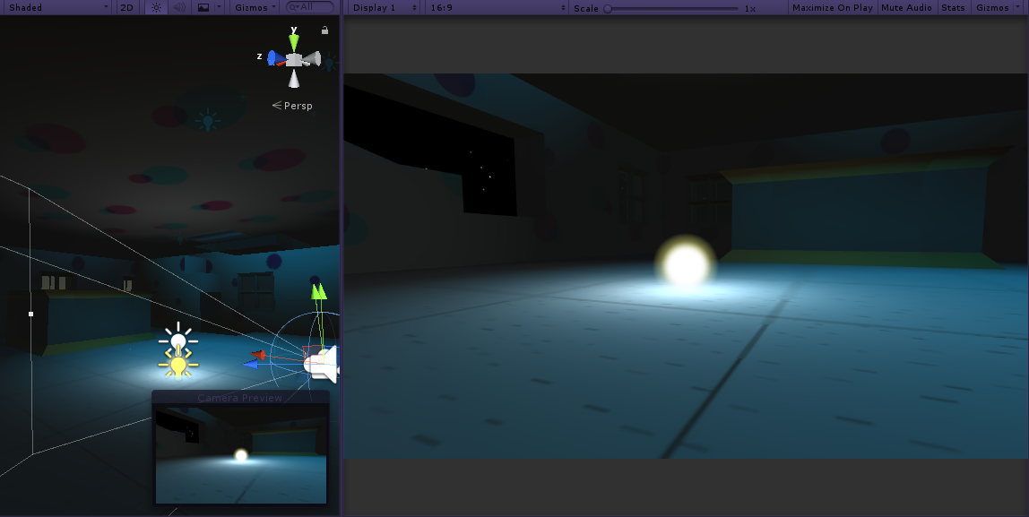Open the Scene view Gizmos menu
This screenshot has height=517, width=1029.
click(252, 7)
